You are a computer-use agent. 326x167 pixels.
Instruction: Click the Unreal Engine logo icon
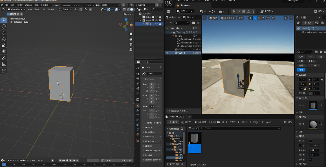pyautogui.click(x=169, y=2)
